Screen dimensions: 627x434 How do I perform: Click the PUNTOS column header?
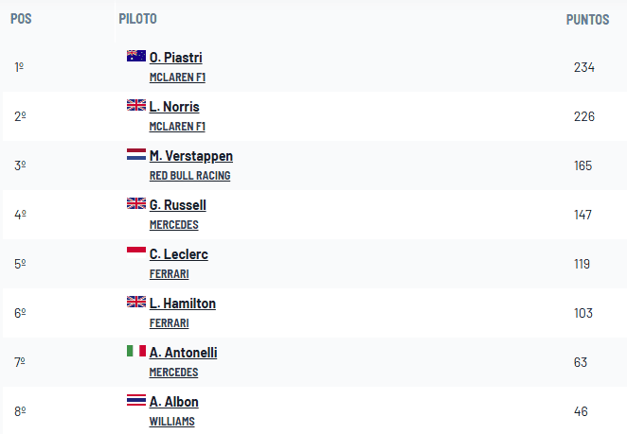point(587,20)
